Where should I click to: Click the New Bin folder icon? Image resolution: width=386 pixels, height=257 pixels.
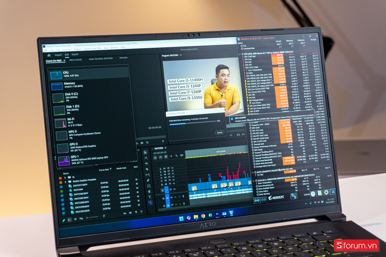click(x=131, y=213)
